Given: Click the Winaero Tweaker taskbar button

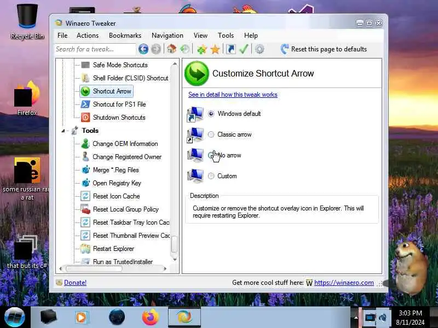Looking at the screenshot, I should point(185,317).
